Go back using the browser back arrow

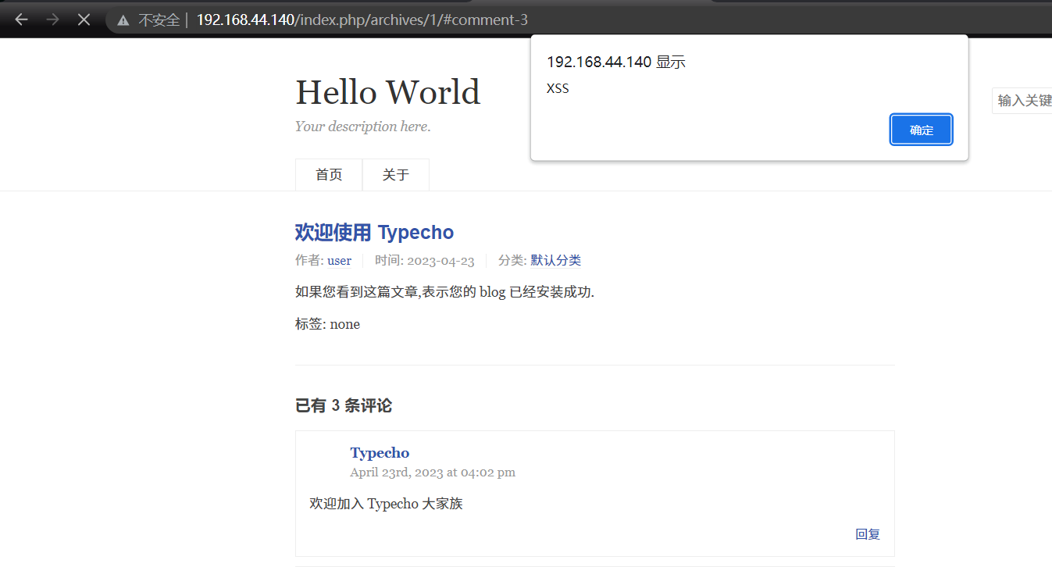(x=21, y=20)
